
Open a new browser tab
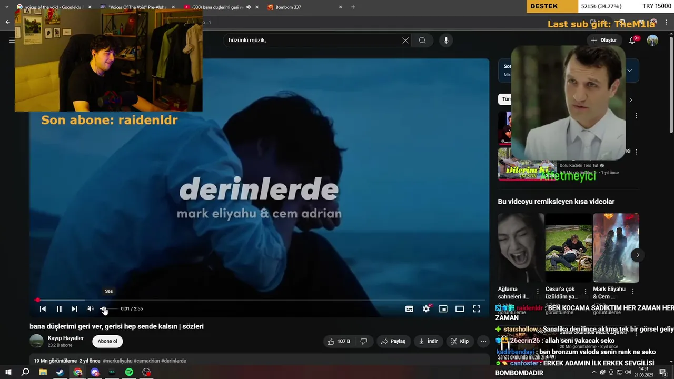(353, 7)
